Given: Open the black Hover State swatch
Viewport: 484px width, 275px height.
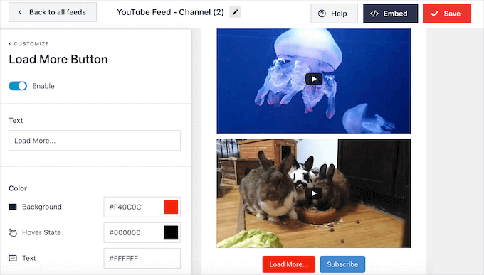Looking at the screenshot, I should click(171, 232).
